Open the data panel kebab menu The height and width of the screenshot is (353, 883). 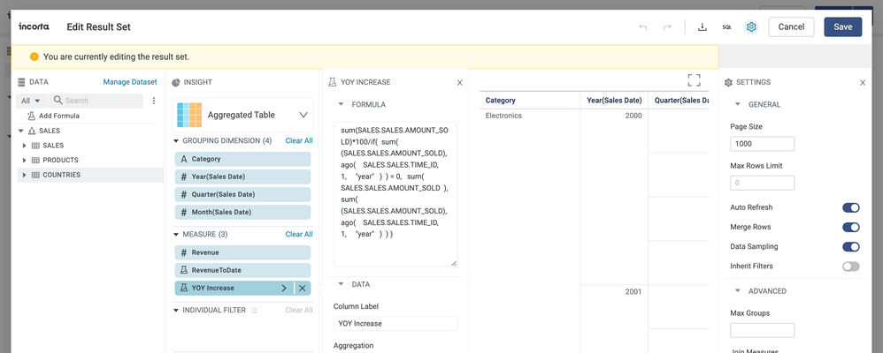pyautogui.click(x=154, y=101)
